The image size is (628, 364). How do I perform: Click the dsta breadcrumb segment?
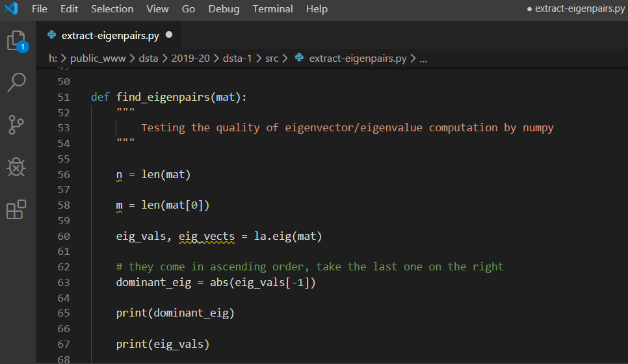[148, 58]
